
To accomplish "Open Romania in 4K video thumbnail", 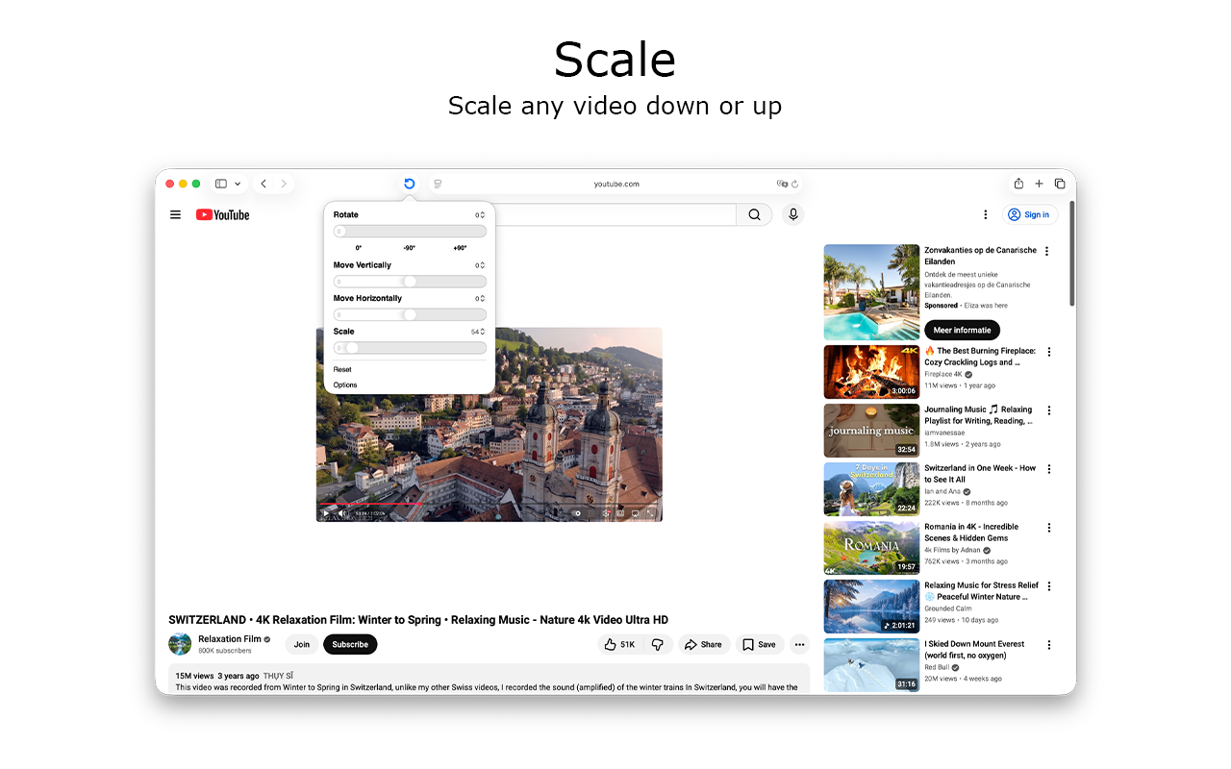I will click(x=871, y=548).
